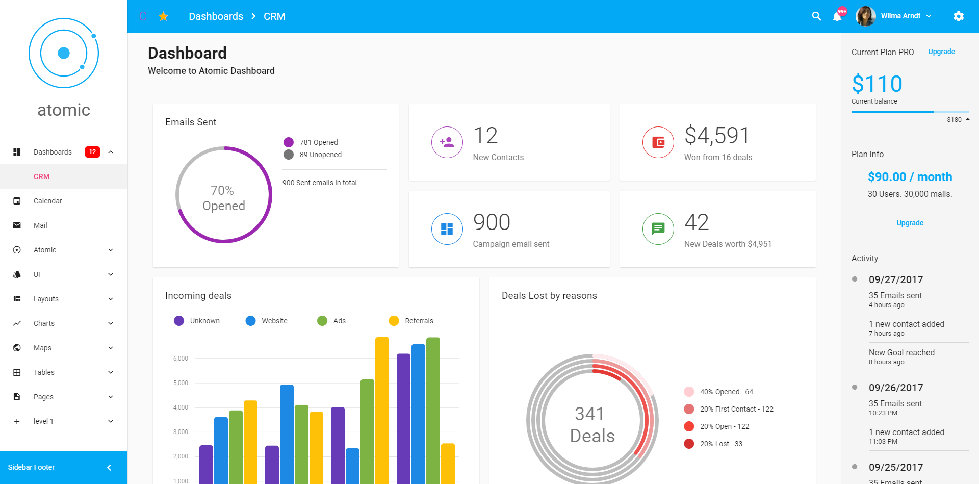Toggle the '781 Opened' purple legend swatch

coord(289,142)
